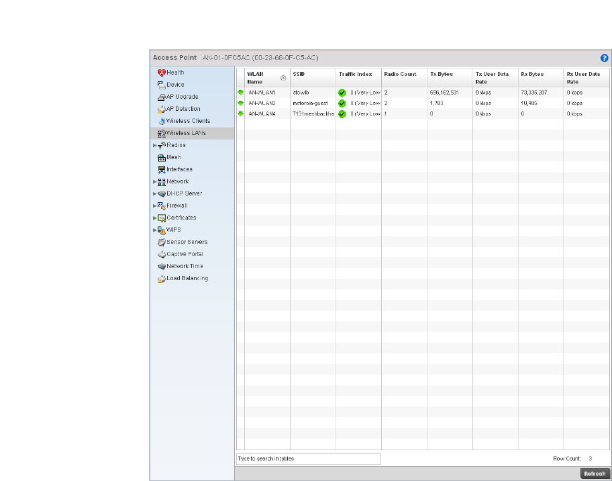Image resolution: width=612 pixels, height=481 pixels.
Task: Select Wireless LANs menu entry
Action: (x=186, y=133)
